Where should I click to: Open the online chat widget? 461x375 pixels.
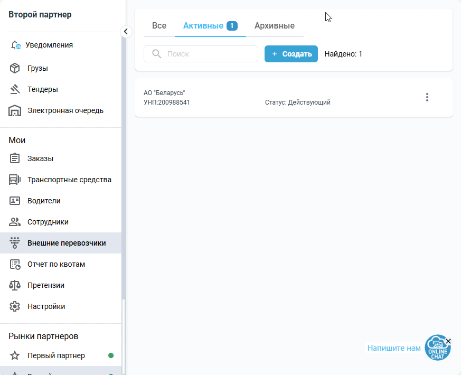[x=437, y=348]
